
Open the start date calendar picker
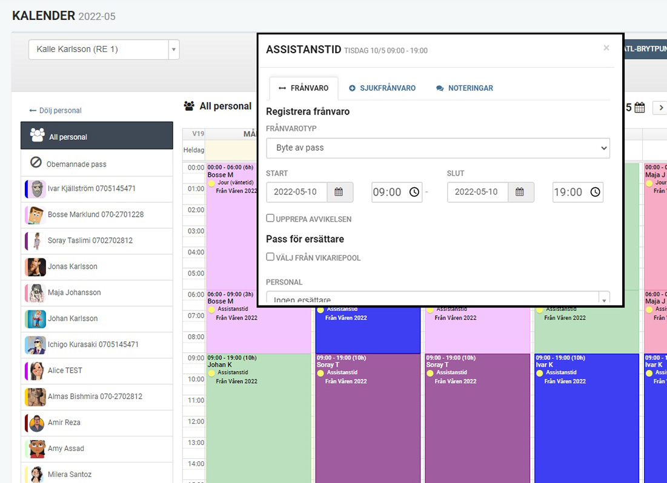coord(339,192)
